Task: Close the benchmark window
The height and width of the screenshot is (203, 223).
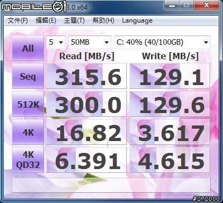Action: pyautogui.click(x=206, y=5)
